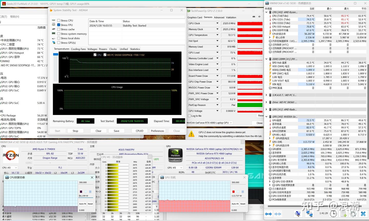Toggle the Log to file checkbox
This screenshot has width=369, height=221.
(x=189, y=116)
